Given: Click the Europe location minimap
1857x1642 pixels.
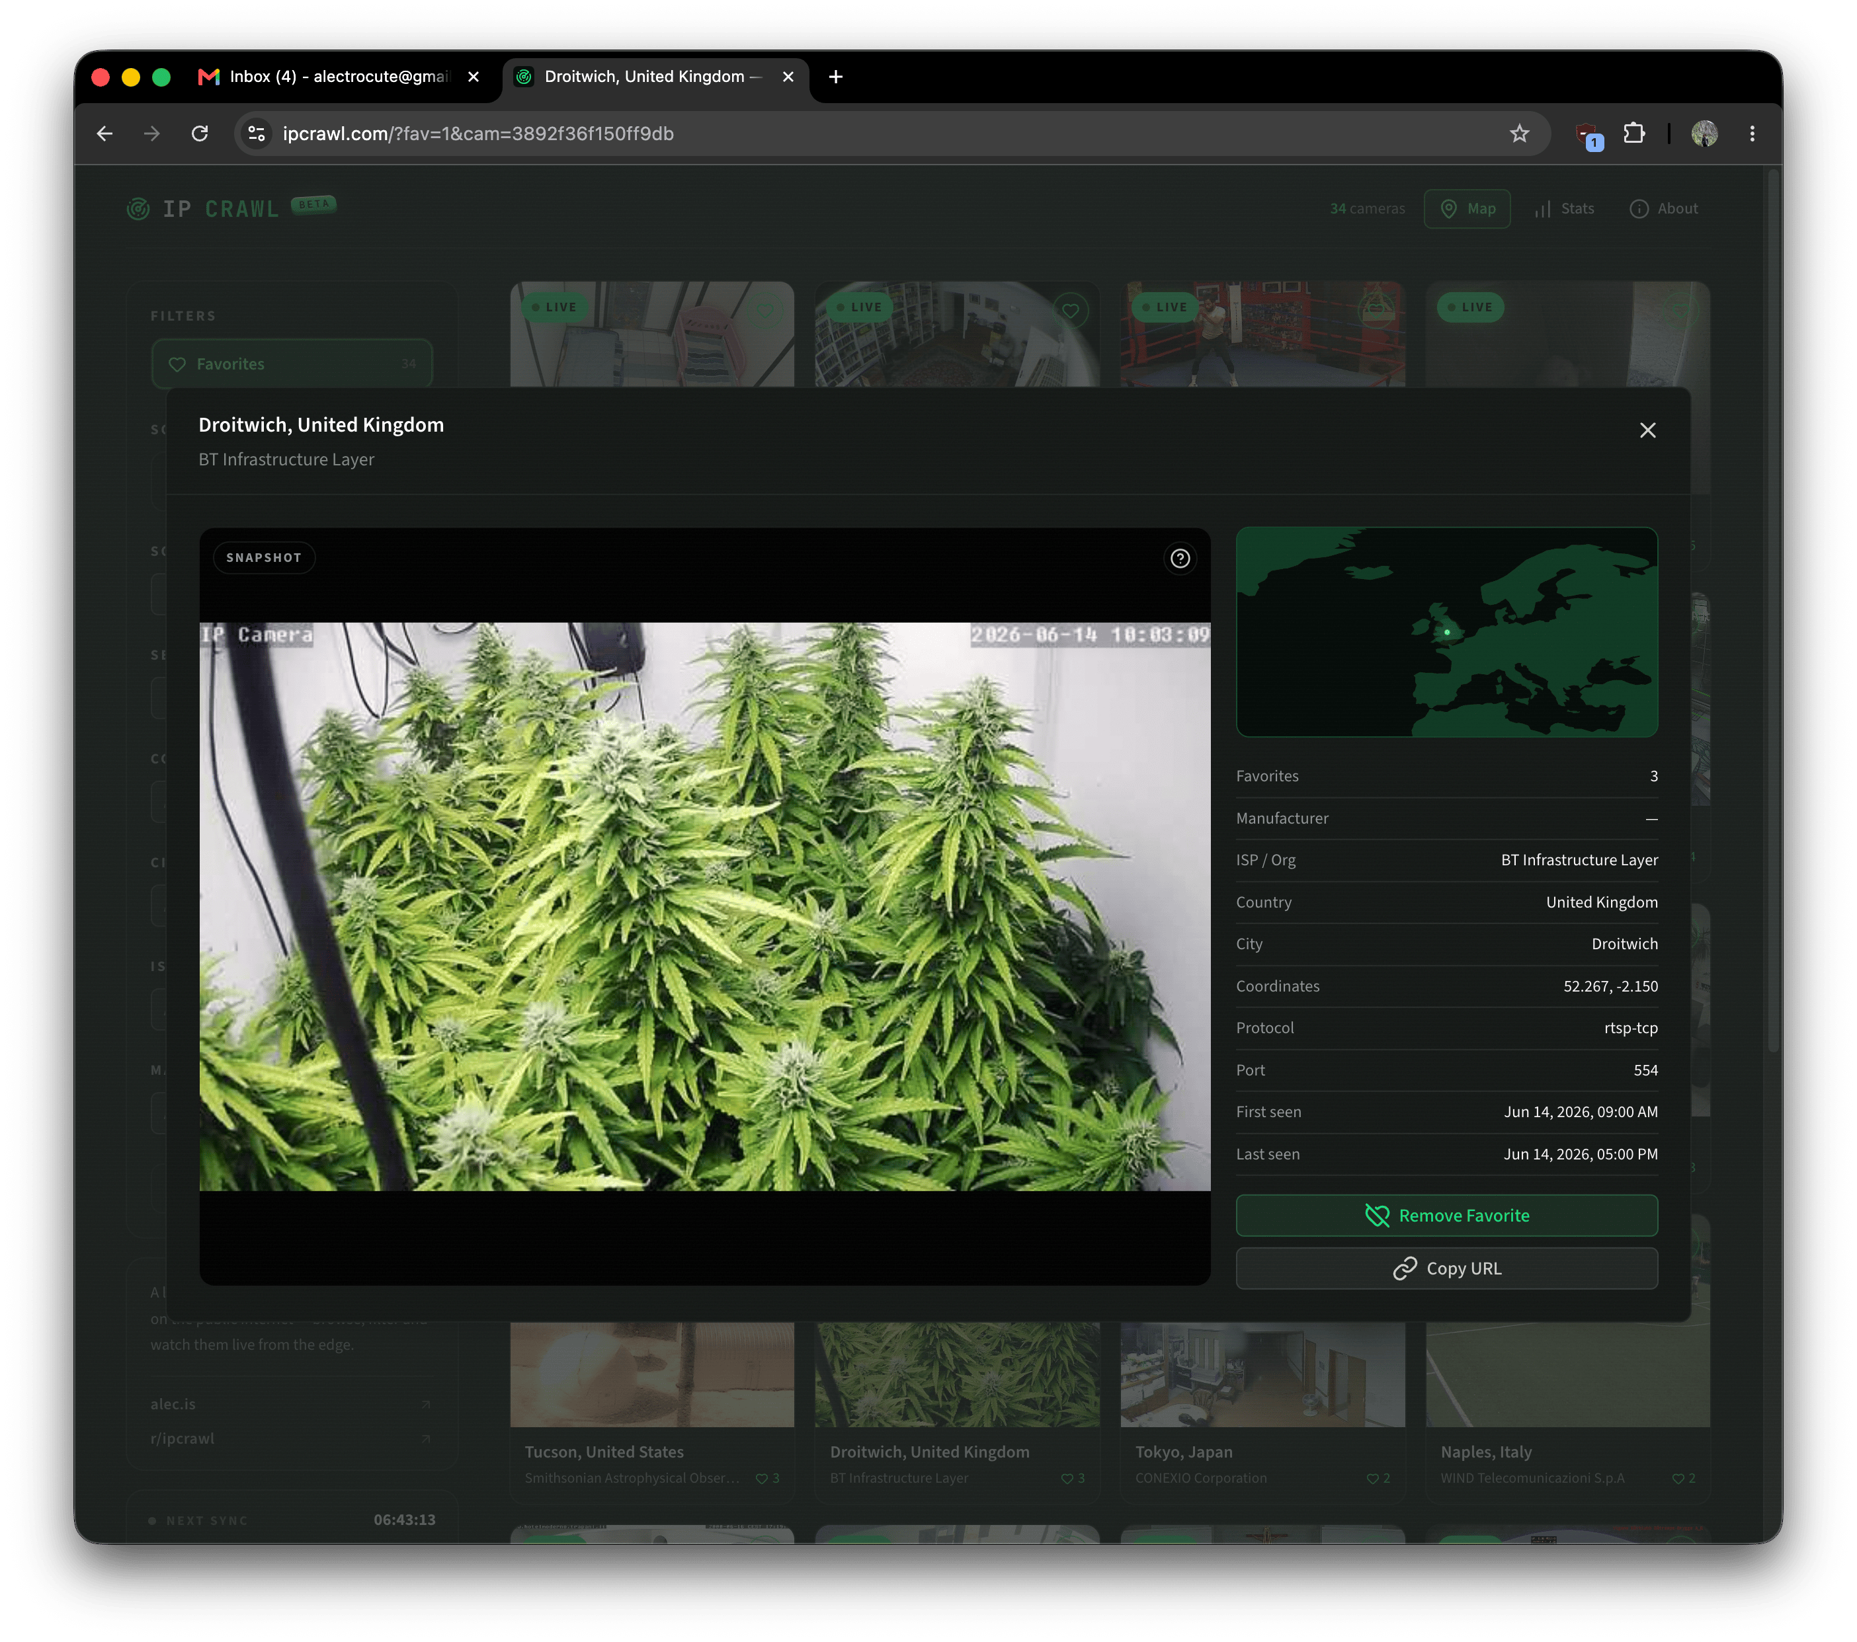Looking at the screenshot, I should [1446, 632].
